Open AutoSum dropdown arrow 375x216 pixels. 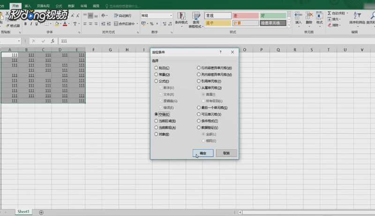pyautogui.click(x=347, y=13)
